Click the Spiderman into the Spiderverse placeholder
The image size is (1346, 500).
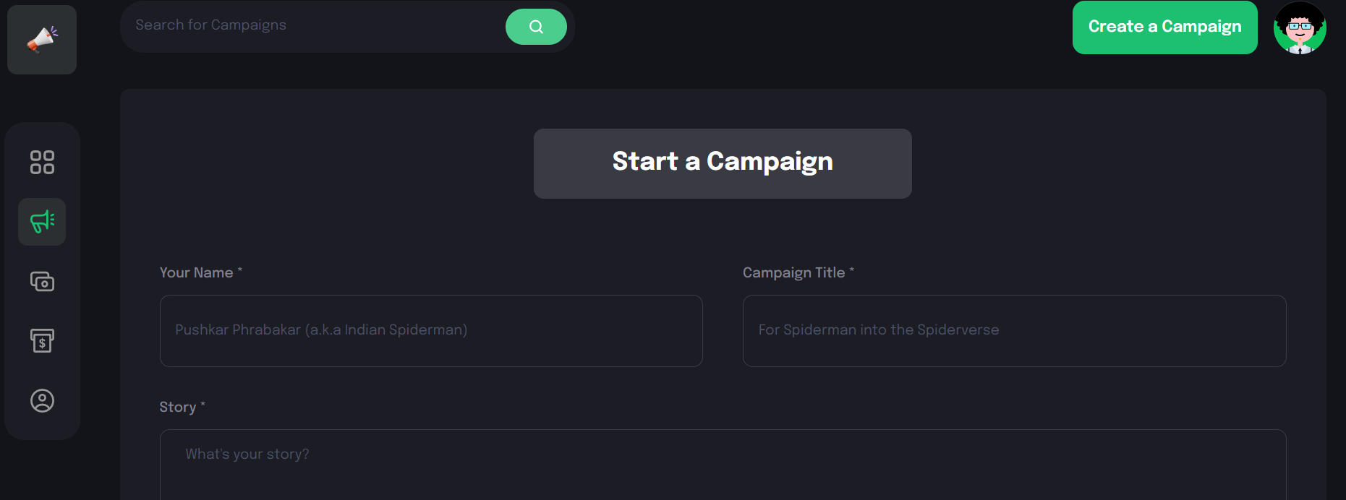click(877, 329)
